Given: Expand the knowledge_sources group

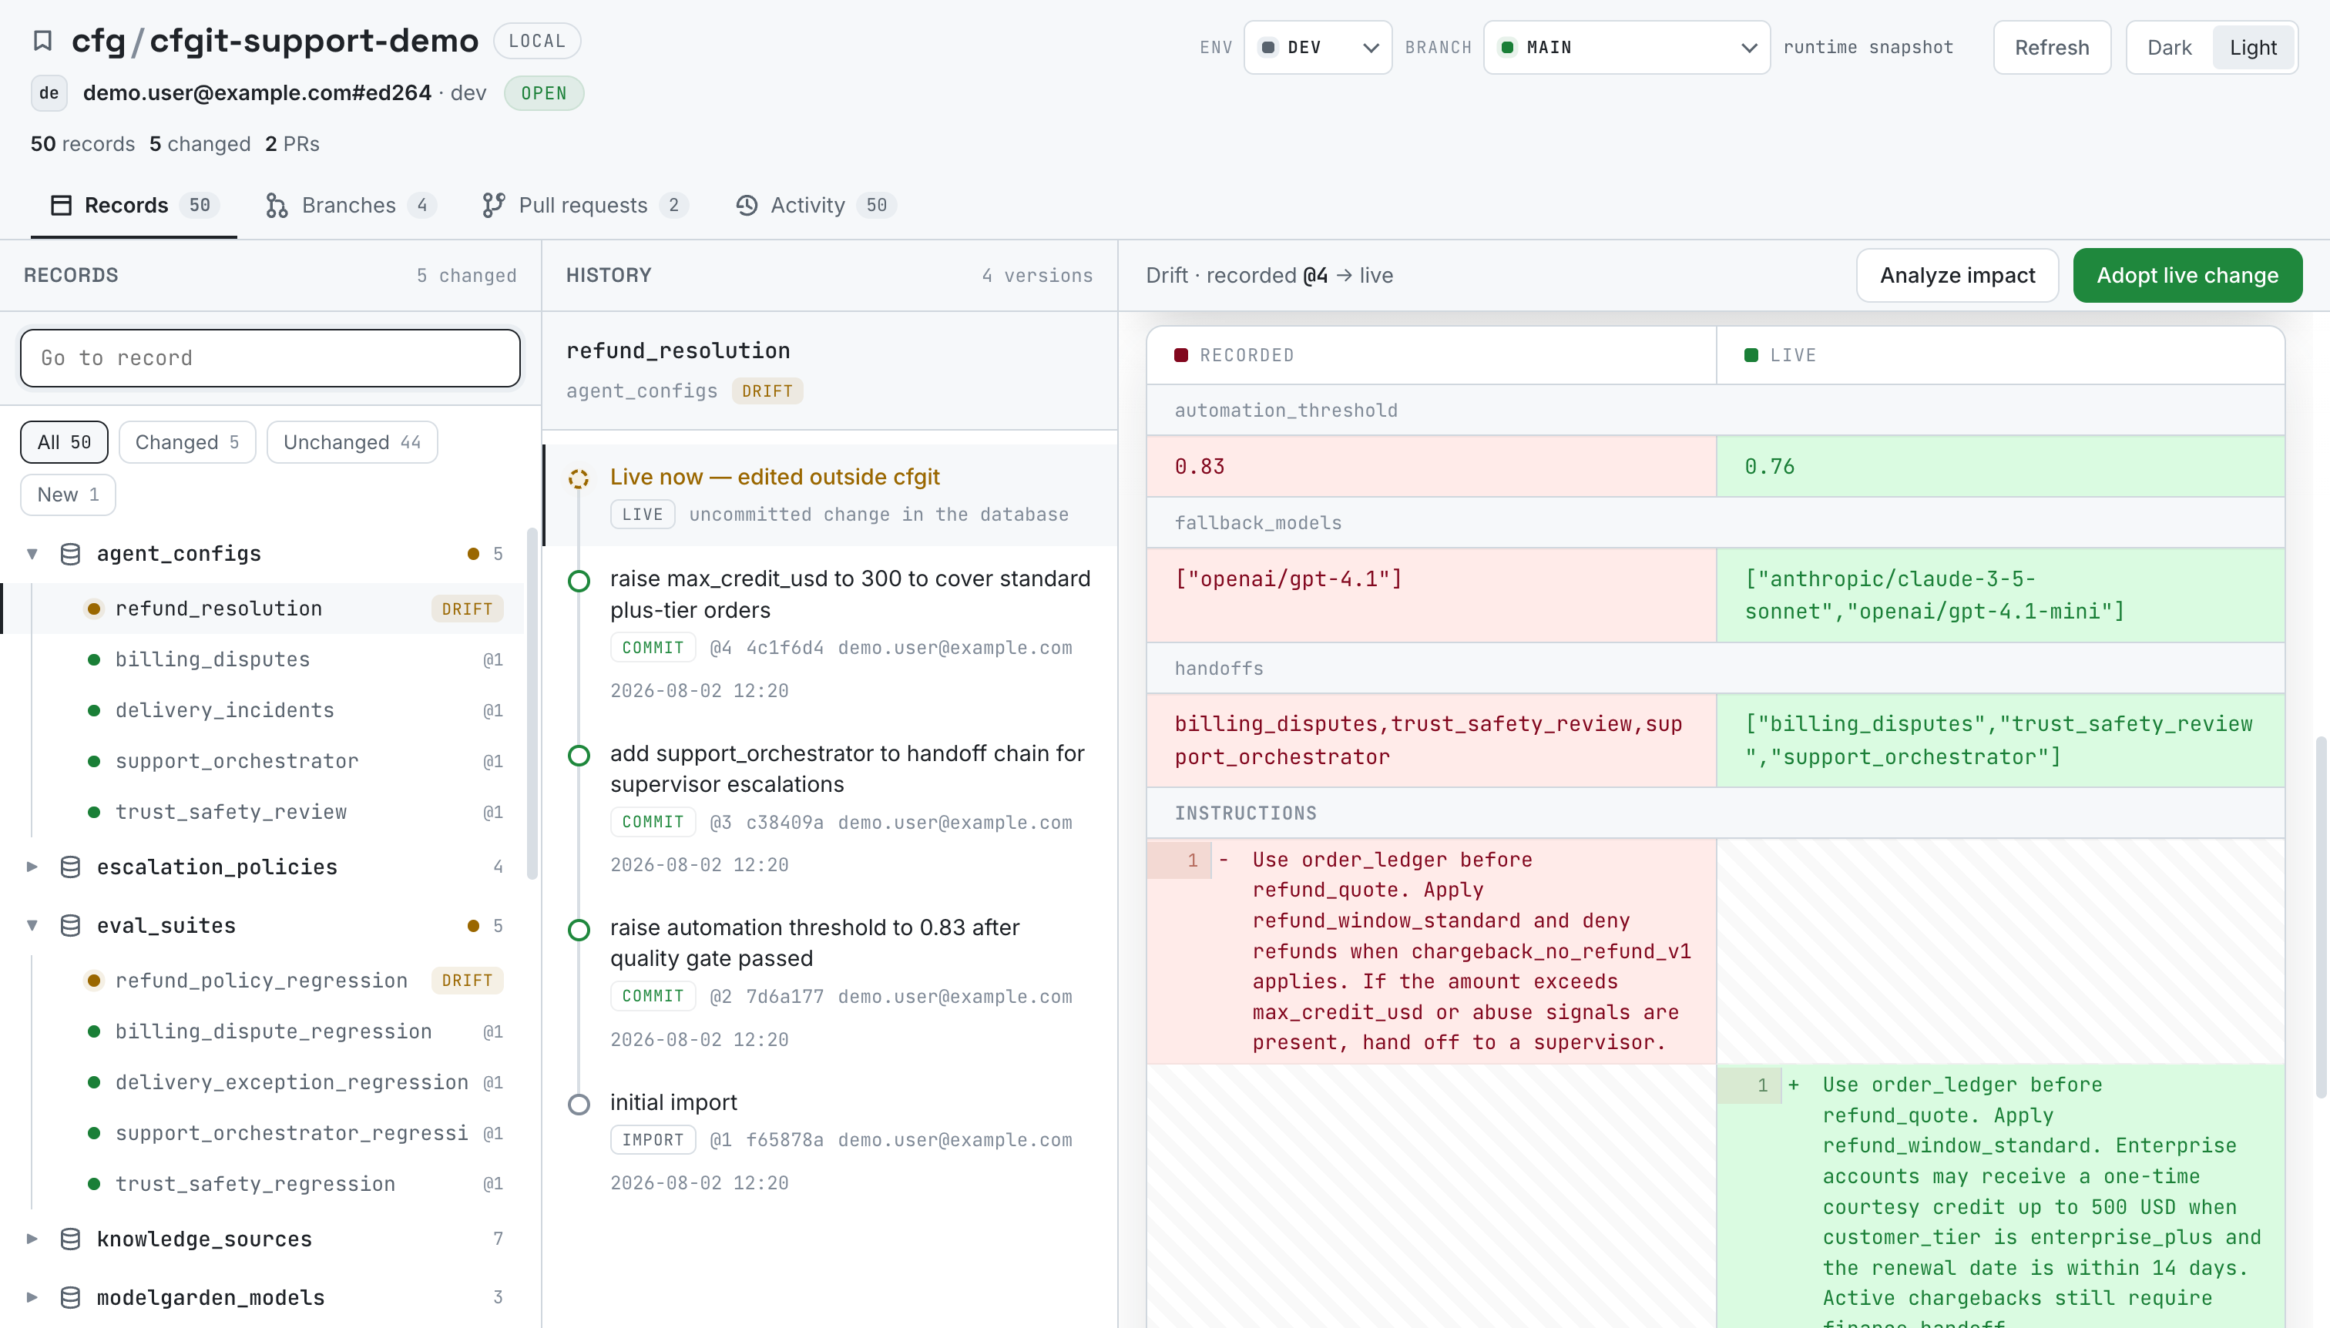Looking at the screenshot, I should [32, 1239].
